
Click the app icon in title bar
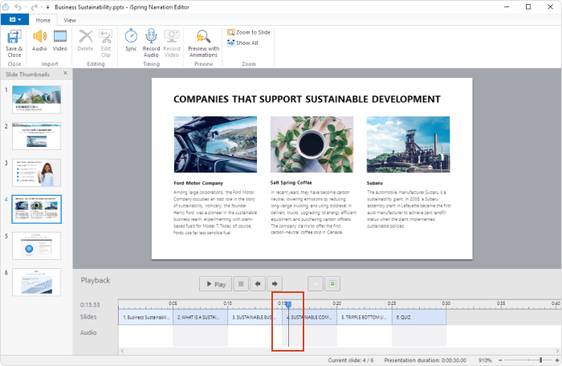(x=6, y=6)
